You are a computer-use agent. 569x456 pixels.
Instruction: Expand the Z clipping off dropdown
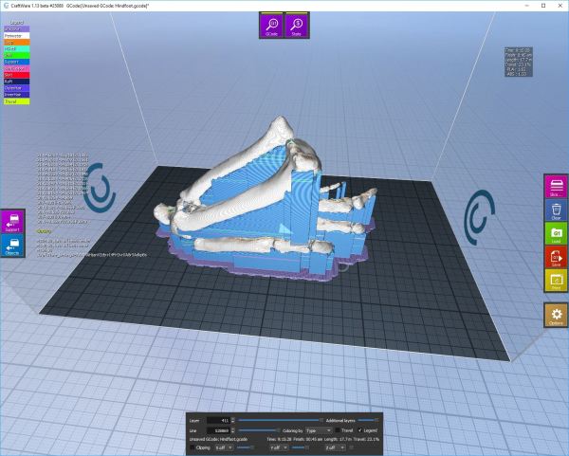(x=331, y=447)
